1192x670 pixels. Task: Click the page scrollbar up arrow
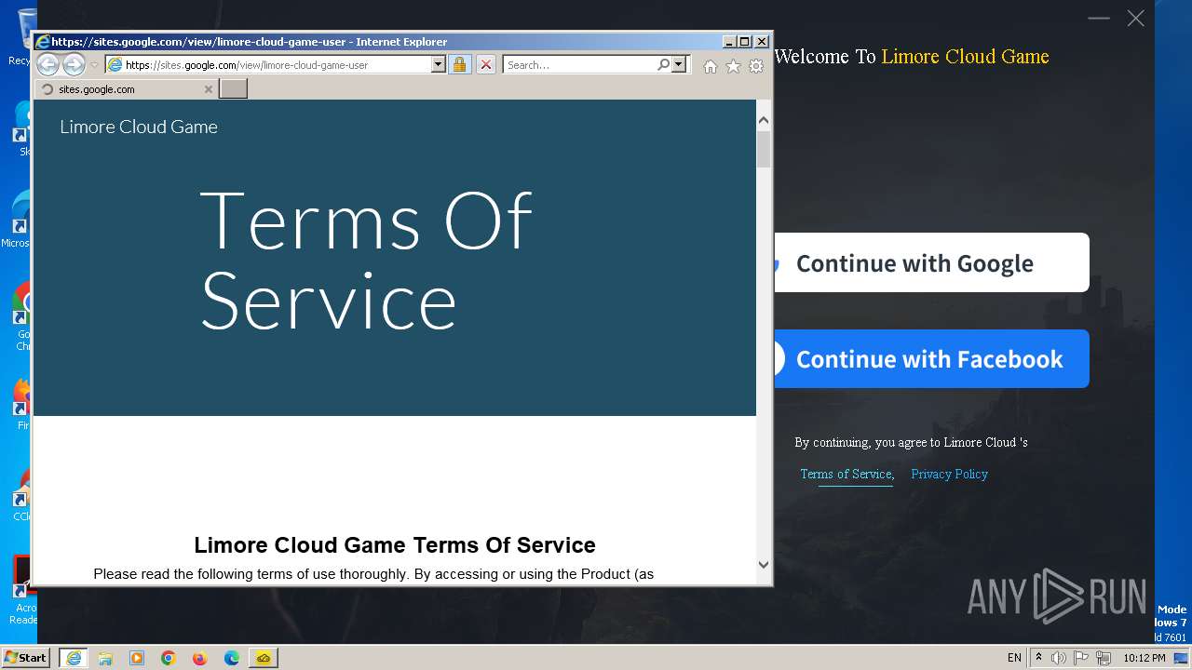click(764, 120)
